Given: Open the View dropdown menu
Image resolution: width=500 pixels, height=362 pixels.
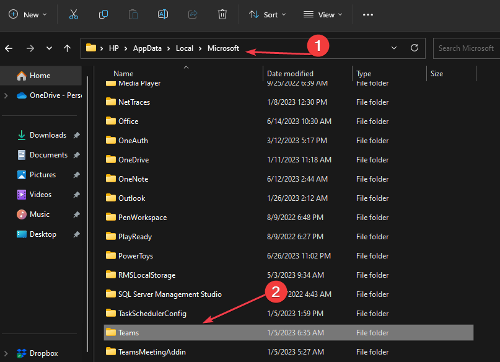Looking at the screenshot, I should click(323, 15).
